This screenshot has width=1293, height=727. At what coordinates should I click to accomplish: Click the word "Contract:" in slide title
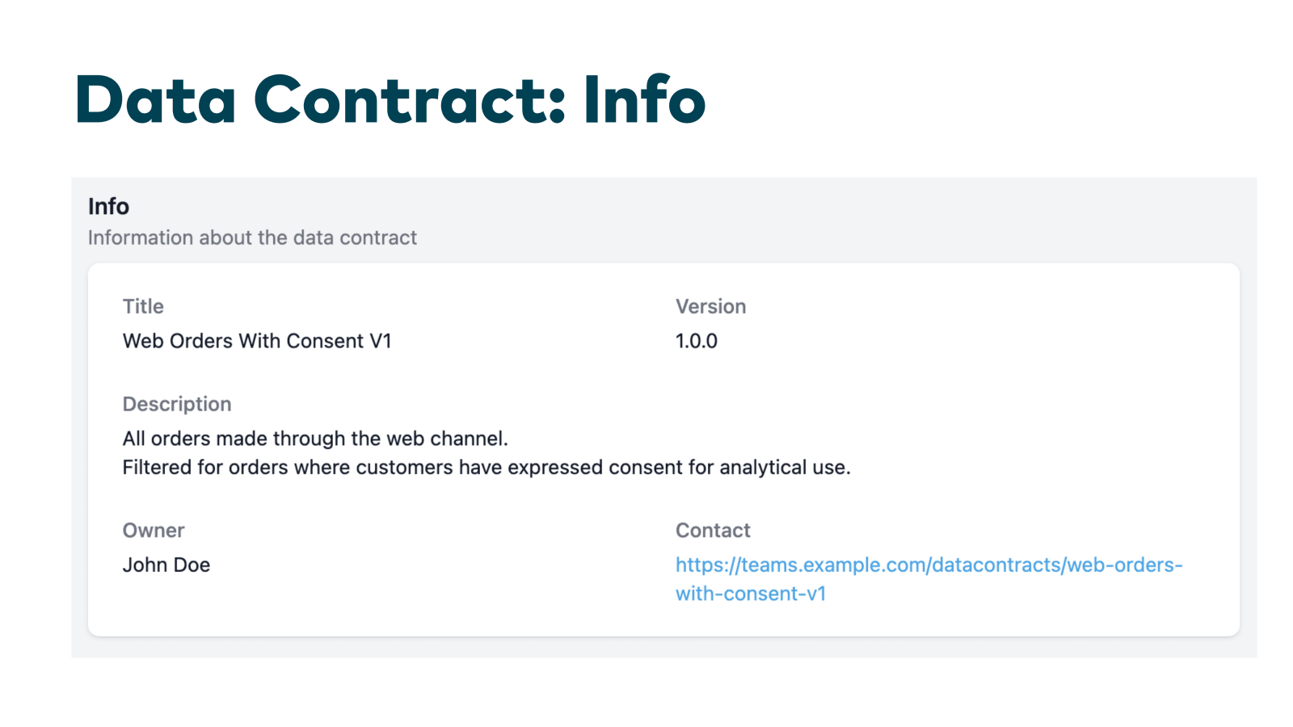[410, 99]
